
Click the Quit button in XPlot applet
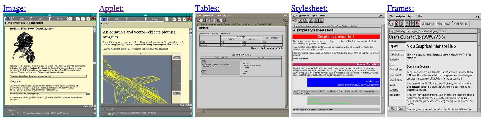pos(176,93)
